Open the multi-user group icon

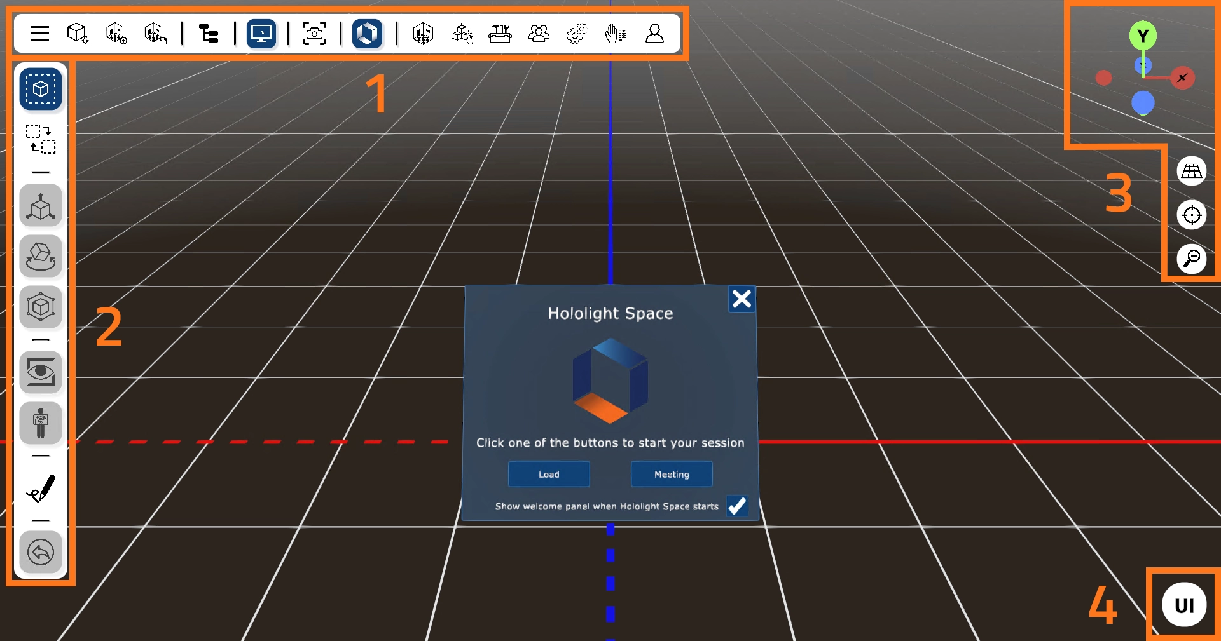click(539, 33)
